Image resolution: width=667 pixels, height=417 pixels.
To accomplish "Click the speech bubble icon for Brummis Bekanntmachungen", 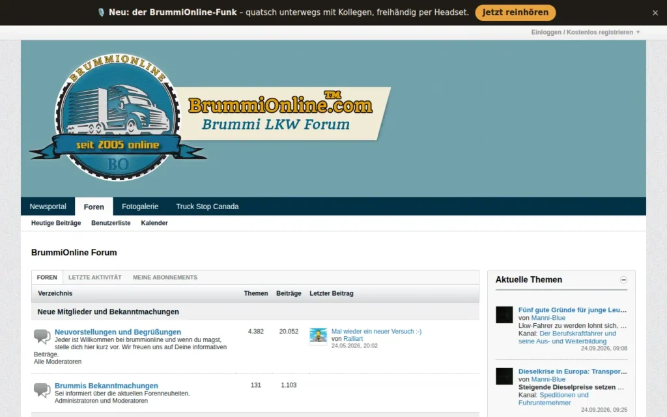I will (42, 390).
